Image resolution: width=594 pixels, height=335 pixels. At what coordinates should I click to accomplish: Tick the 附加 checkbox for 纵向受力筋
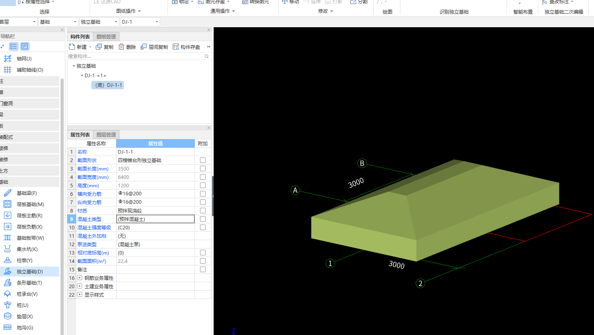(x=203, y=202)
